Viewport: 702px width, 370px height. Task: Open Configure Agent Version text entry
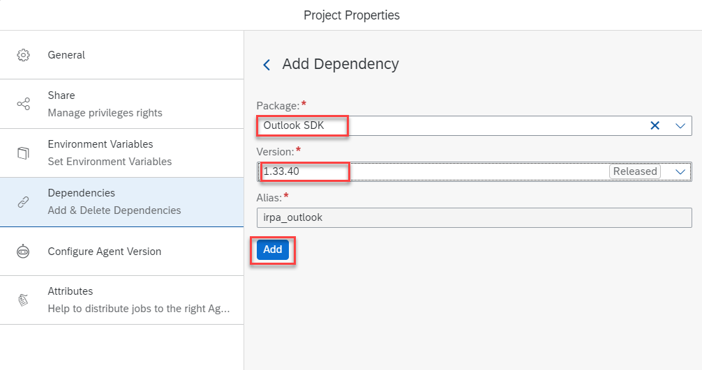(x=104, y=252)
